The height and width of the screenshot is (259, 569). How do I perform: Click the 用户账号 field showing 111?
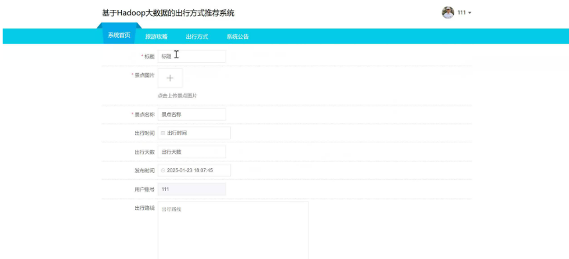point(192,189)
